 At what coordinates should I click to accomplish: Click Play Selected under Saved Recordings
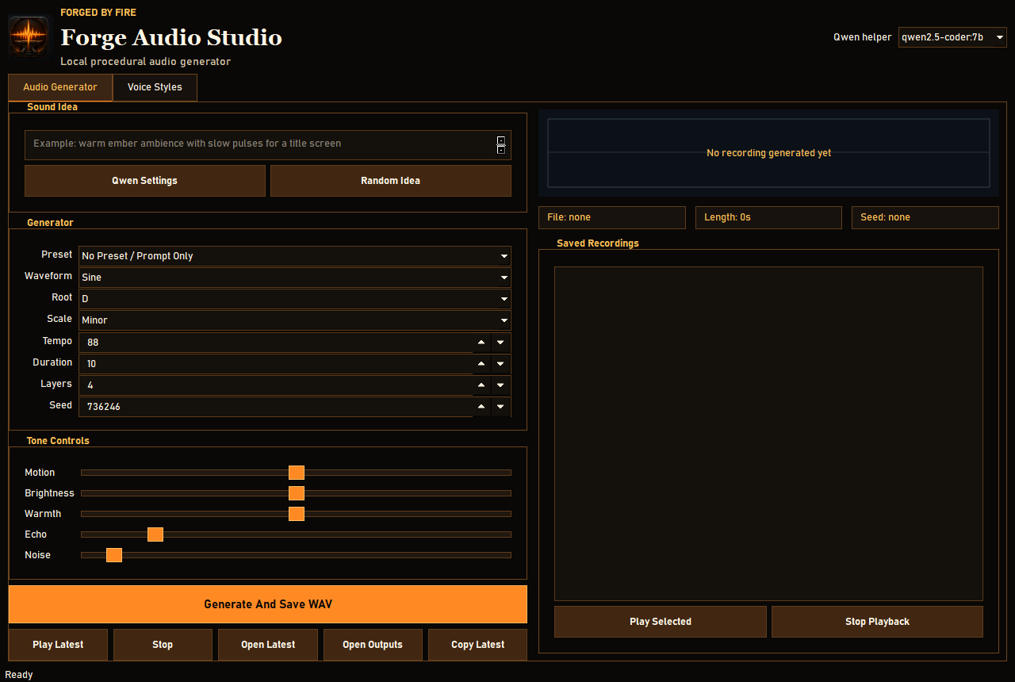point(661,622)
